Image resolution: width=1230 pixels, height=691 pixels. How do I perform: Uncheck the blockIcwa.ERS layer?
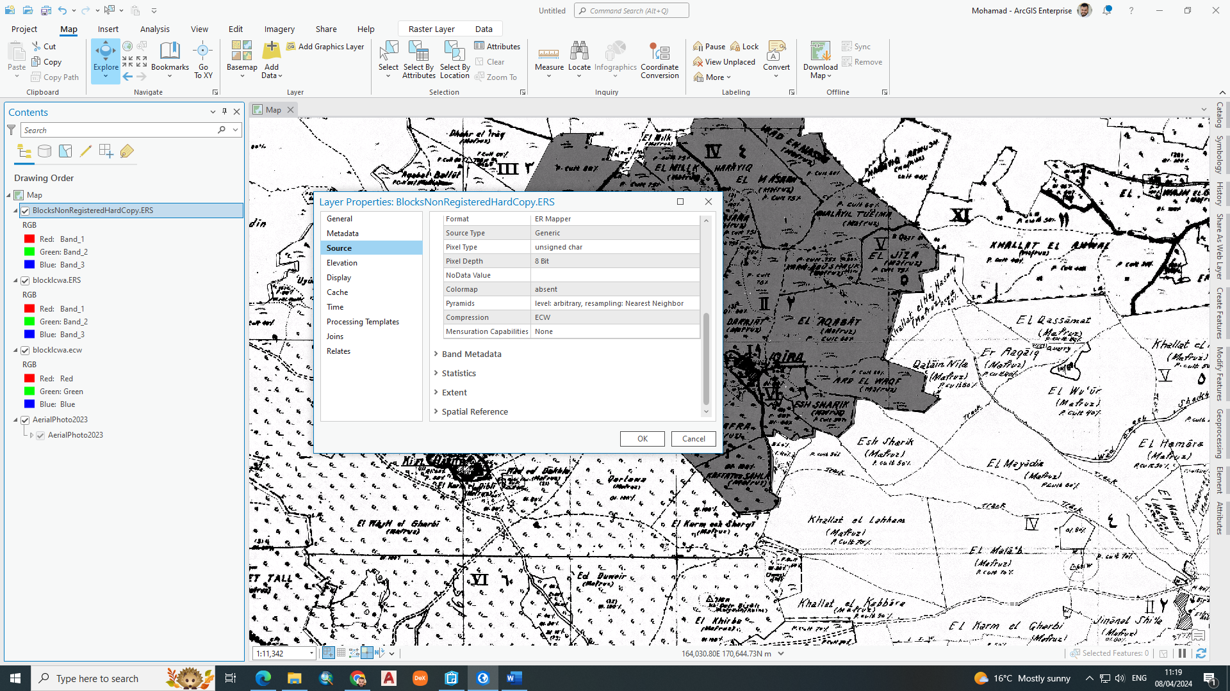[25, 280]
